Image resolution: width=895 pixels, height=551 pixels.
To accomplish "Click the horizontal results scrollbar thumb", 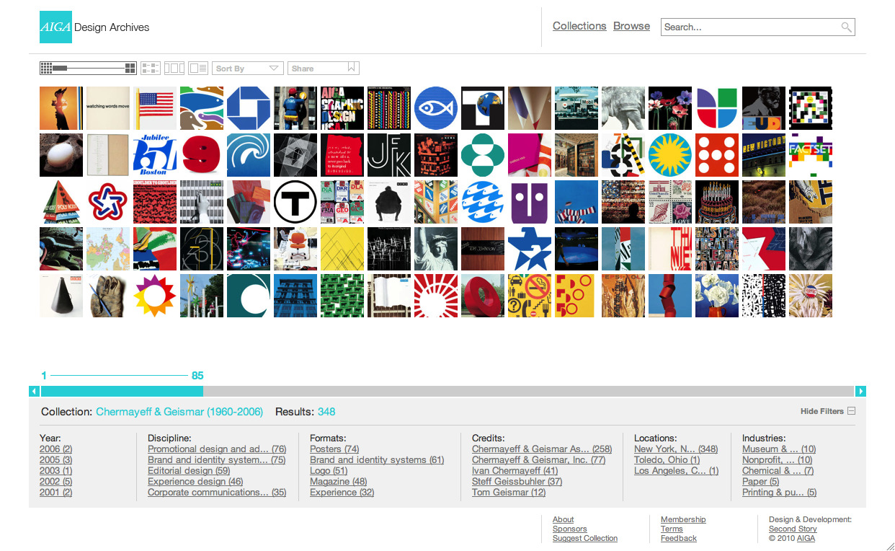I will (x=122, y=391).
